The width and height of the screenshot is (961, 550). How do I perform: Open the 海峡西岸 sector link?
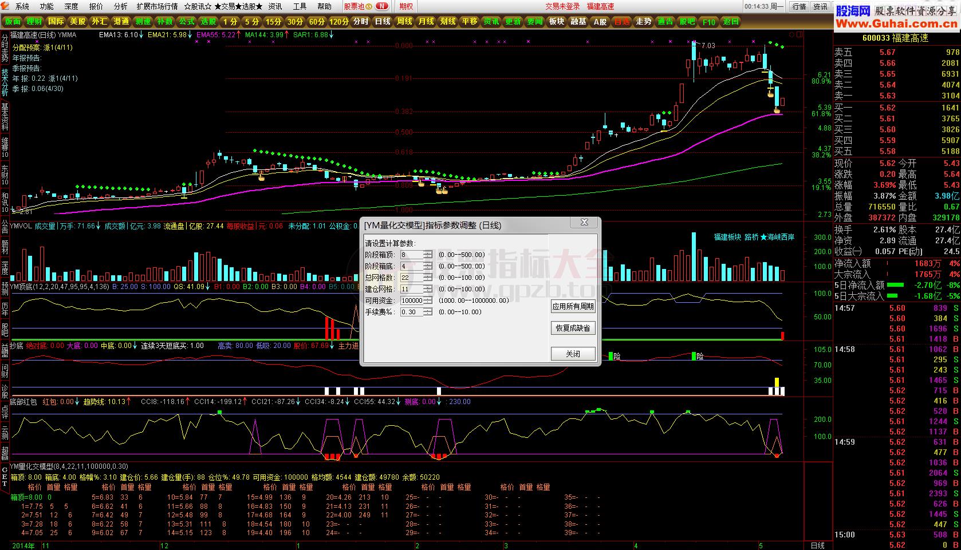(781, 237)
